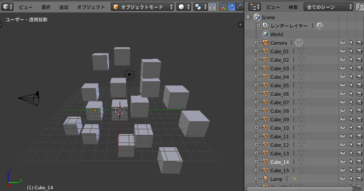
Task: Click the outliner search magnifier icon
Action: click(x=360, y=7)
